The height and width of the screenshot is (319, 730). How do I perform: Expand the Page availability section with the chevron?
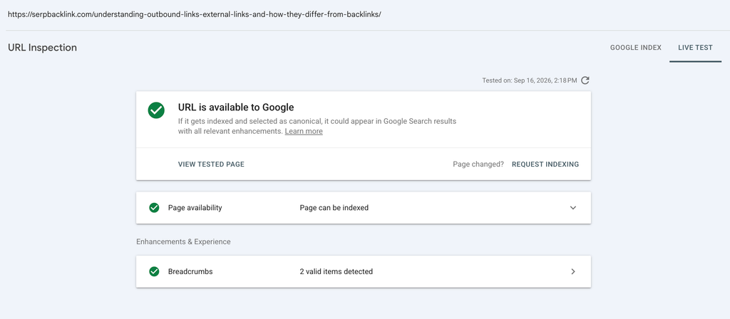pyautogui.click(x=573, y=208)
